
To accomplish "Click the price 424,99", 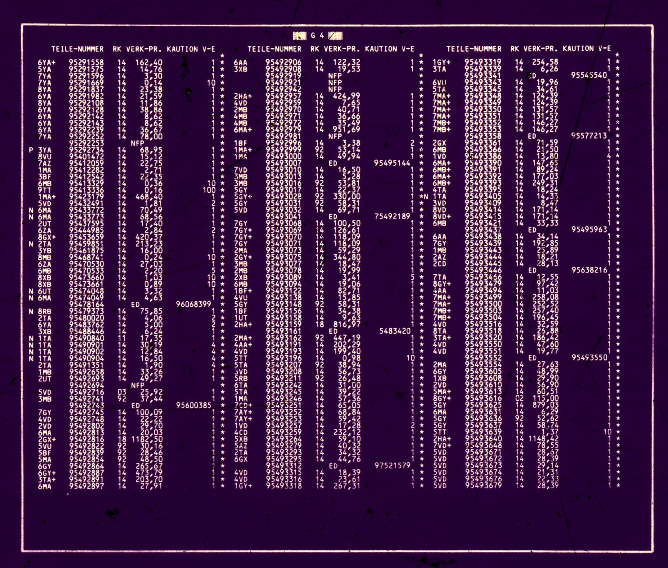I will tap(347, 96).
